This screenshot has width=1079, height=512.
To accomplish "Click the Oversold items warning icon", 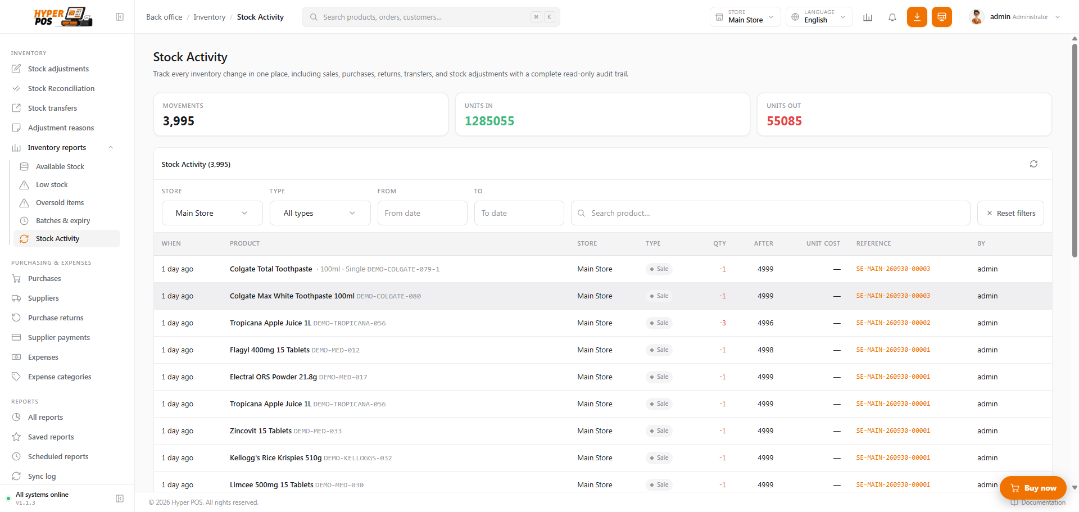I will coord(24,202).
